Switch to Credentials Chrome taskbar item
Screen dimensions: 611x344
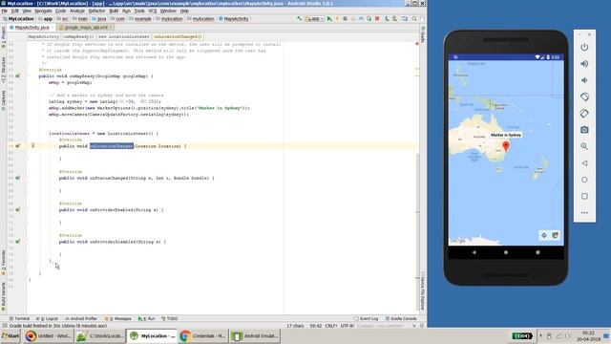(x=203, y=335)
